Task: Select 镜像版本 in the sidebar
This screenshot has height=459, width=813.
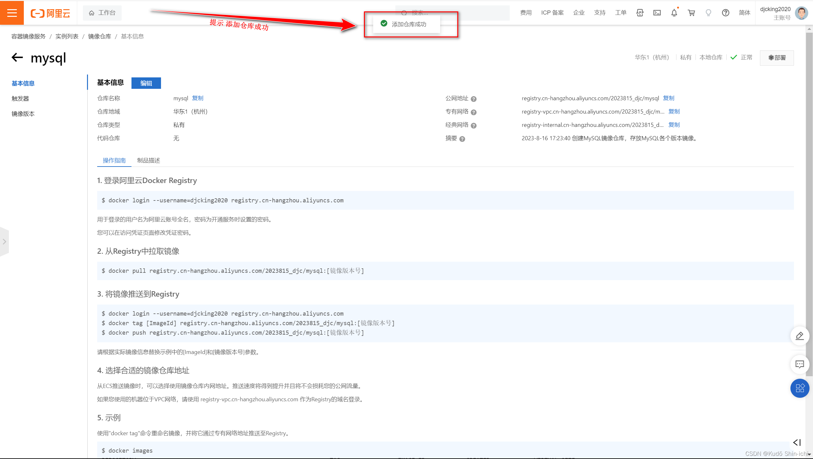Action: (x=23, y=114)
